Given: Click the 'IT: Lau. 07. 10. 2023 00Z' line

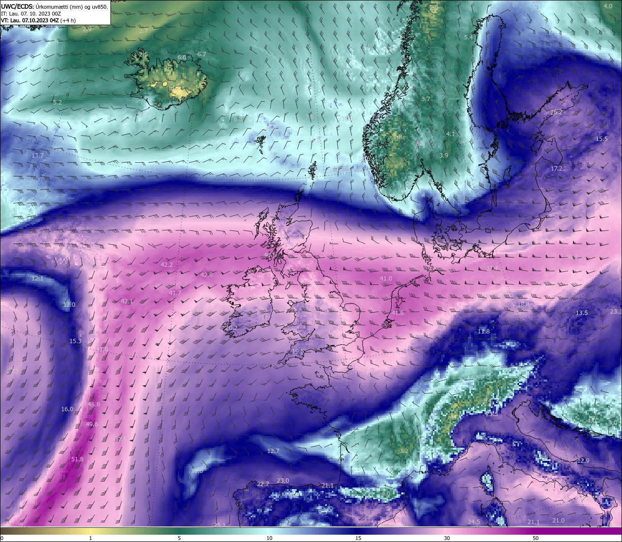Looking at the screenshot, I should coord(31,14).
